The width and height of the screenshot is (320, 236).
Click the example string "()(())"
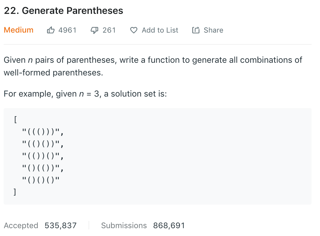point(42,168)
